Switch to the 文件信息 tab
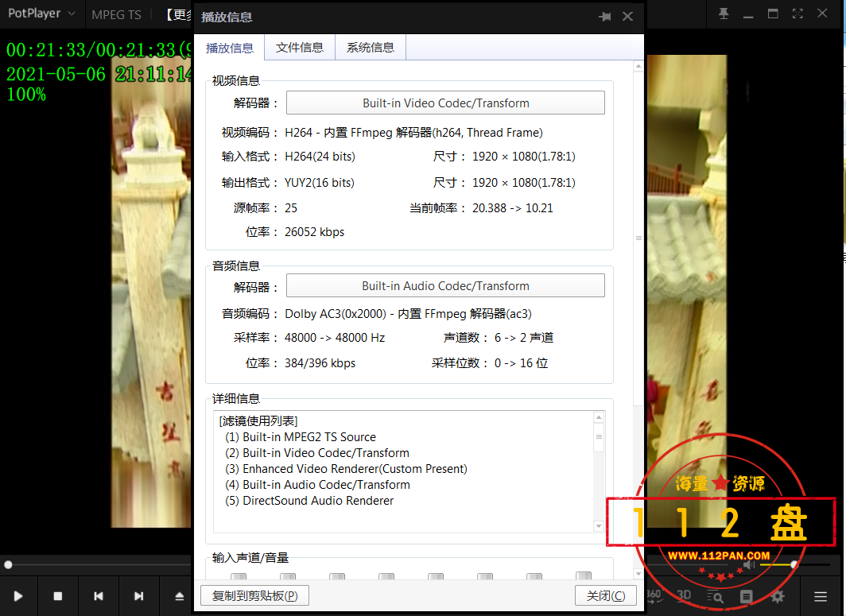This screenshot has width=846, height=616. coord(300,48)
